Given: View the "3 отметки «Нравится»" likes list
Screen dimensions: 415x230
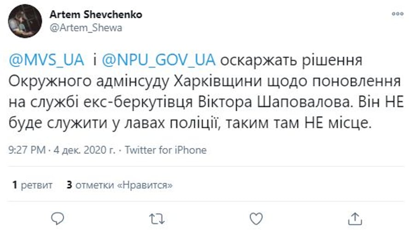Looking at the screenshot, I should coord(120,185).
